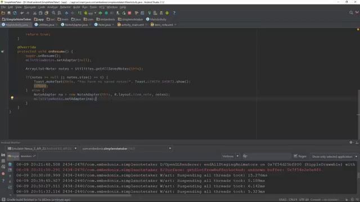The height and width of the screenshot is (202, 360).
Task: Open the Build menu
Action: click(76, 7)
